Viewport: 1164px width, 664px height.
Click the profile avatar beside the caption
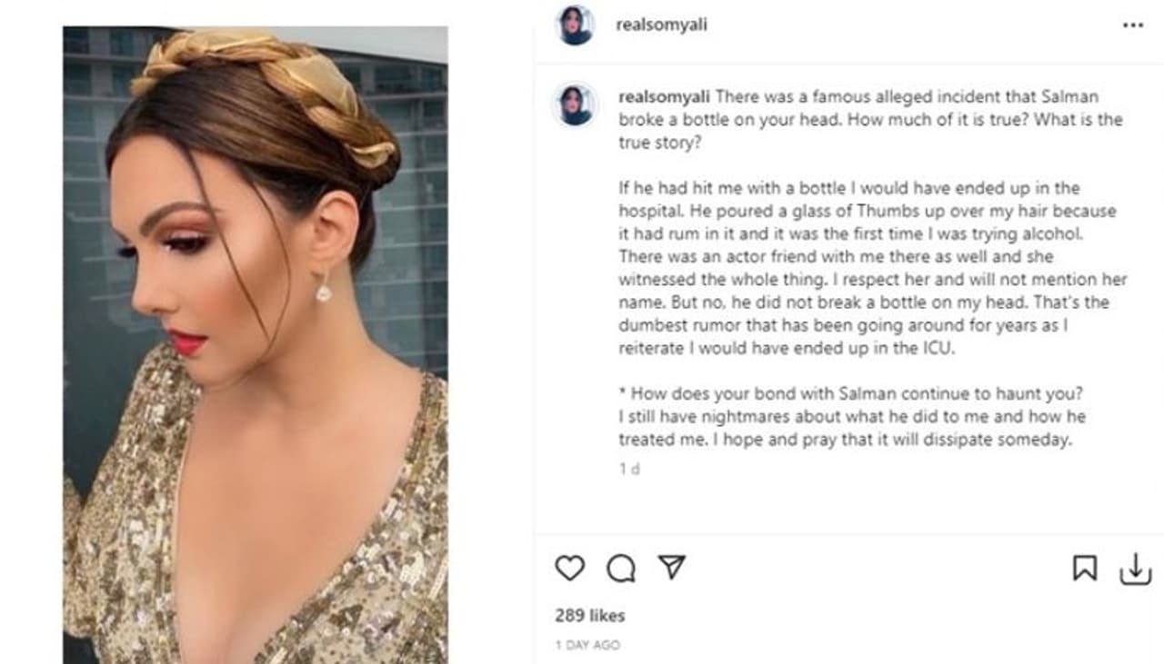pyautogui.click(x=576, y=104)
